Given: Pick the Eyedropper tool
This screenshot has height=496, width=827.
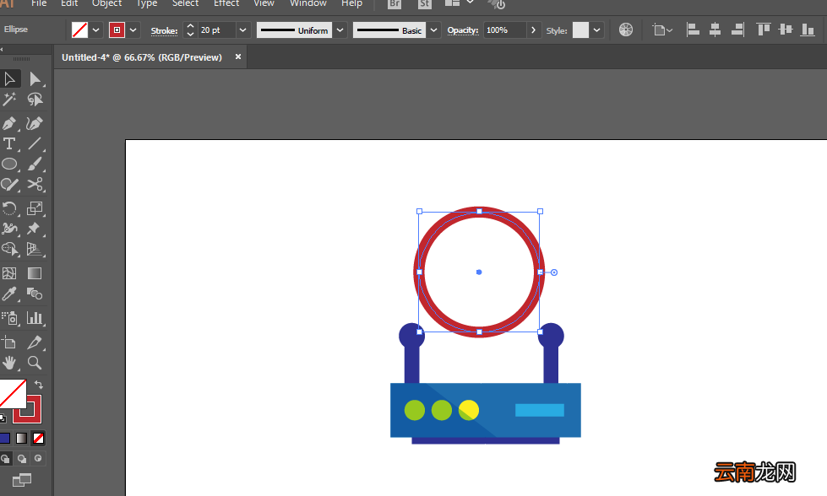Looking at the screenshot, I should pyautogui.click(x=9, y=294).
